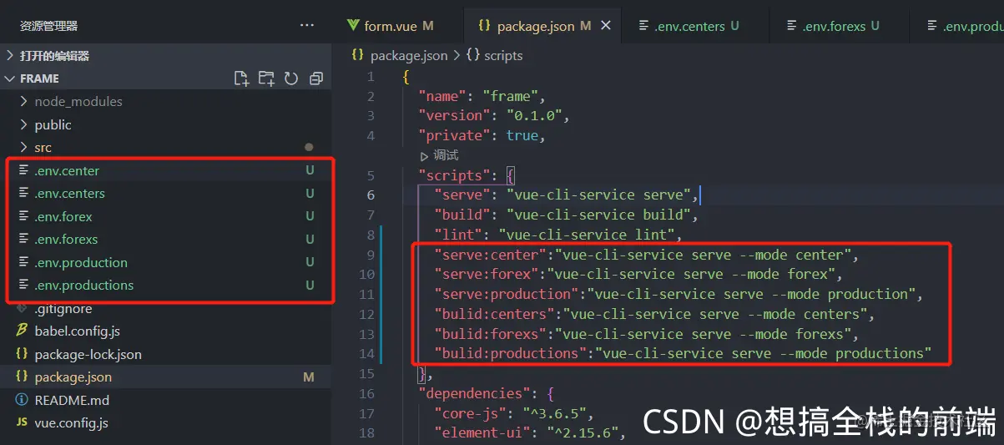Click the README.md info icon
This screenshot has height=445, width=1004.
tap(23, 400)
